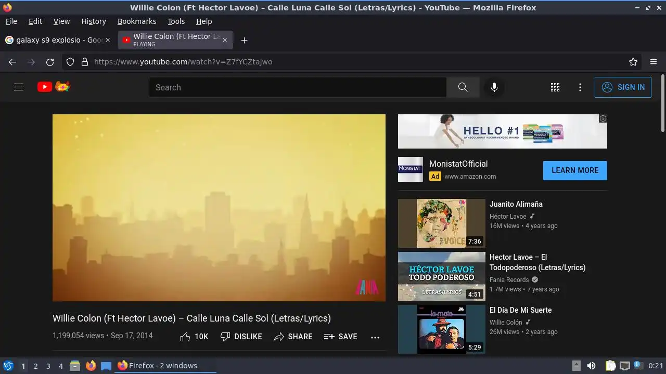Click the Monistat ad banner
The width and height of the screenshot is (666, 374).
(x=502, y=131)
